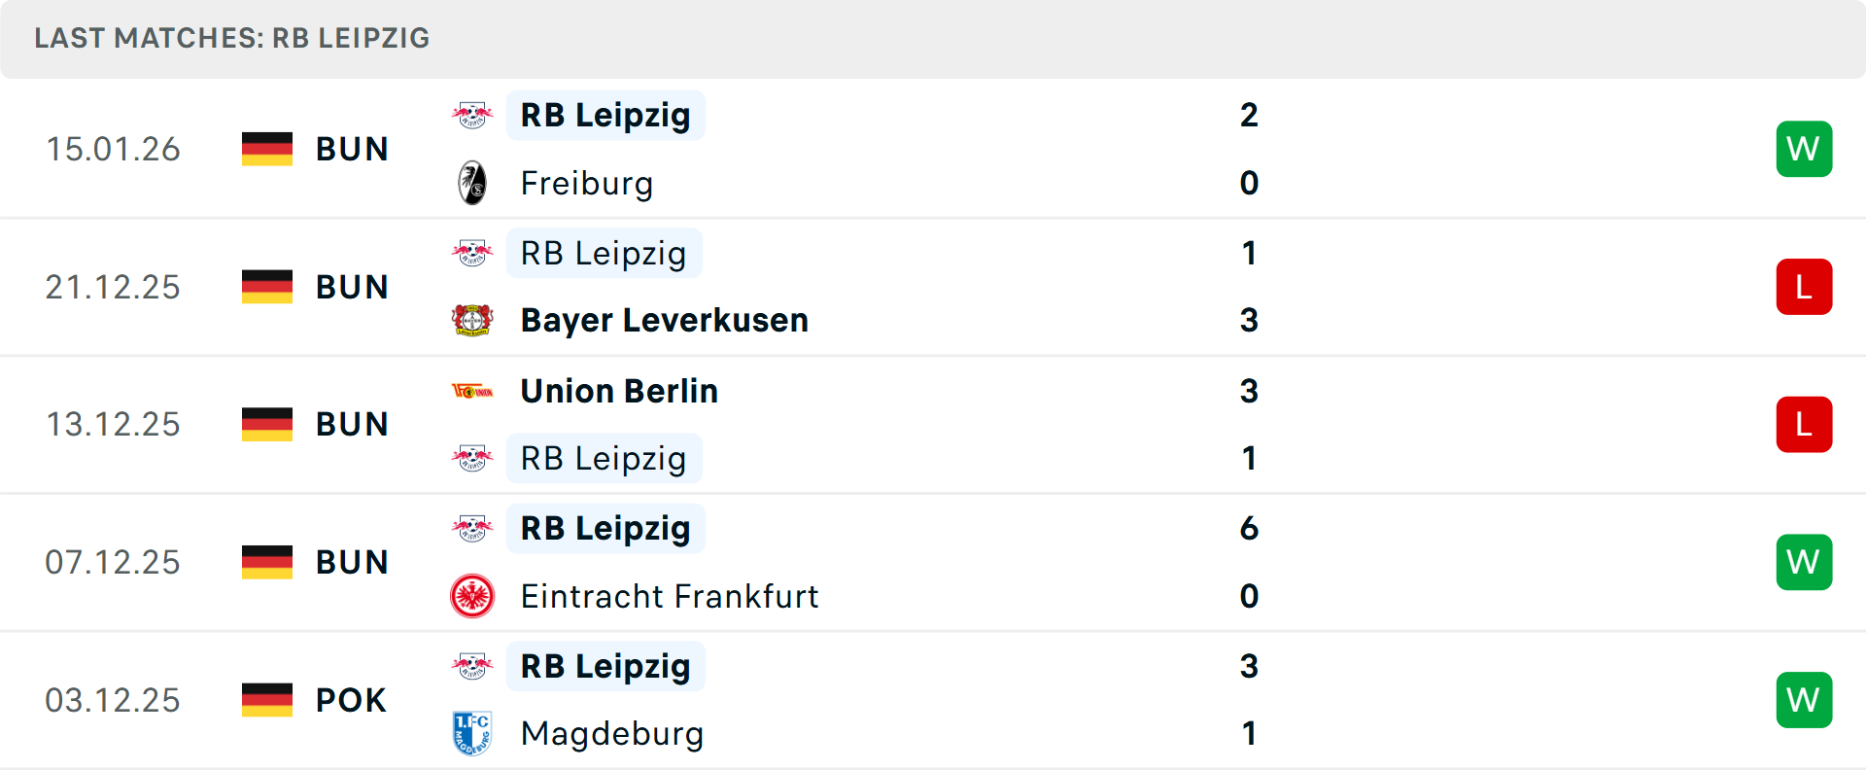
Task: Select the POK competition label
Action: 351,700
